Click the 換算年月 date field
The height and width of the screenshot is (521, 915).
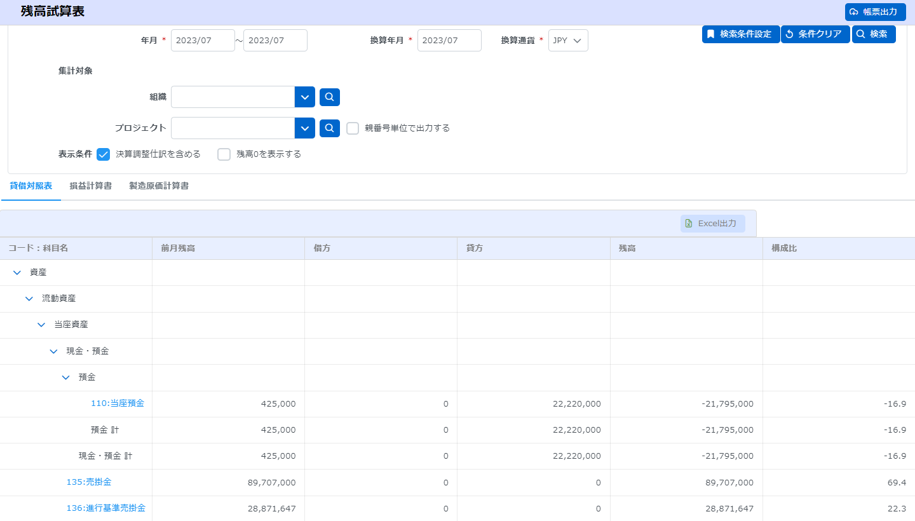(x=449, y=41)
